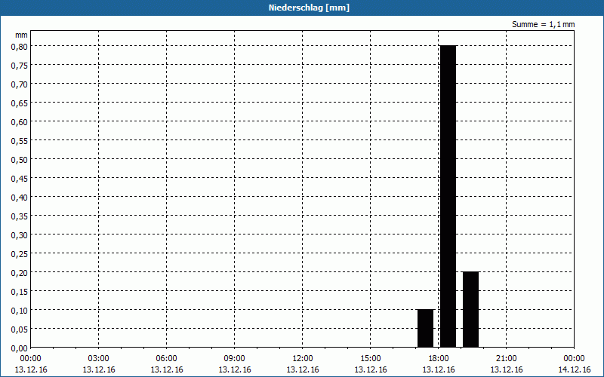This screenshot has width=604, height=377.
Task: Click the 0,40 y-axis label
Action: coord(20,198)
